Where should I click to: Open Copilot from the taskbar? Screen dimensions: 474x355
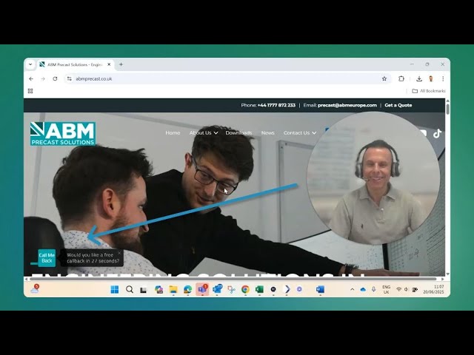(x=158, y=289)
